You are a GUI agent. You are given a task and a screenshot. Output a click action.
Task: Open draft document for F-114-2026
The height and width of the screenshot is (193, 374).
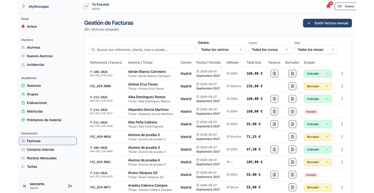coord(293,112)
